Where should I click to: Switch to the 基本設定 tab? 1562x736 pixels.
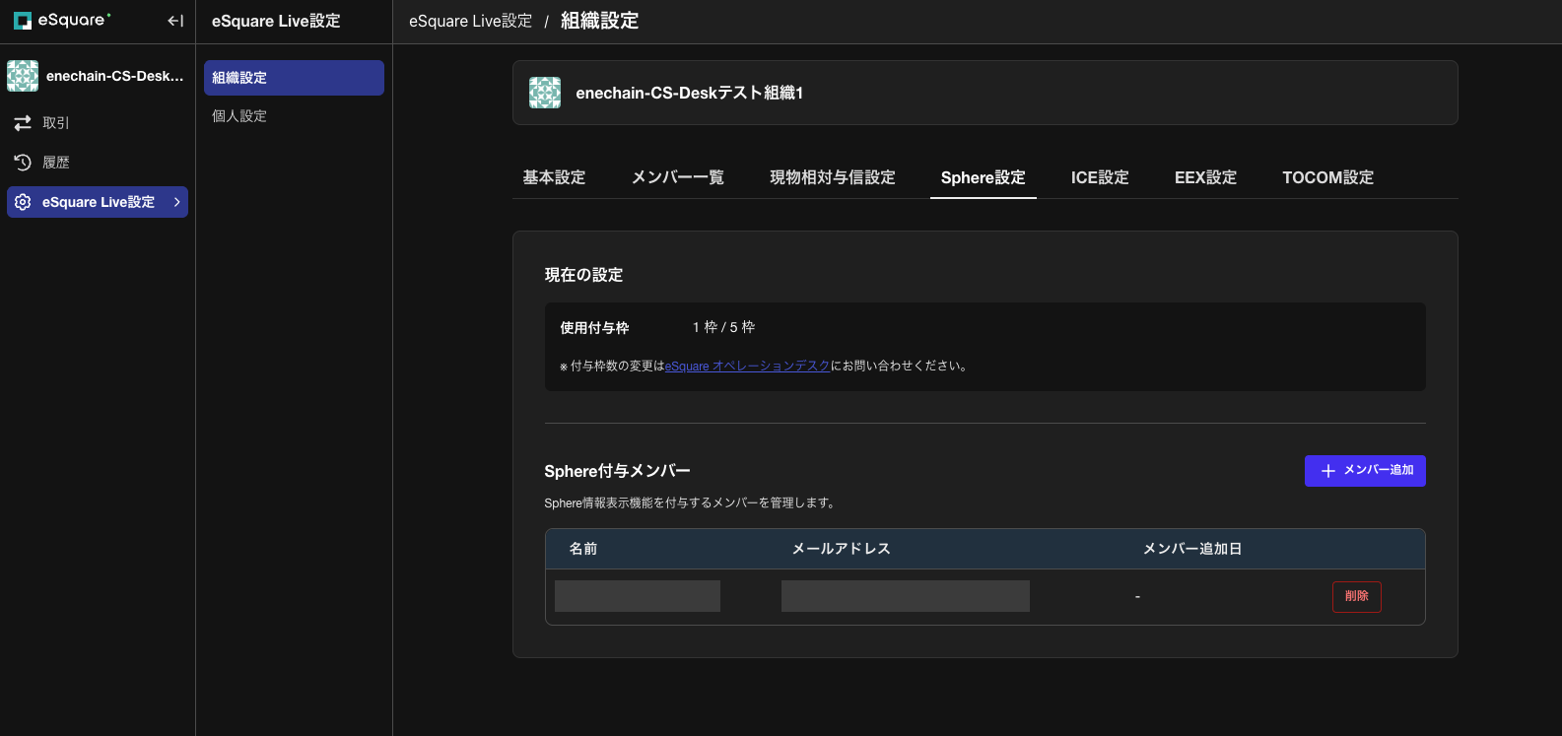coord(554,177)
